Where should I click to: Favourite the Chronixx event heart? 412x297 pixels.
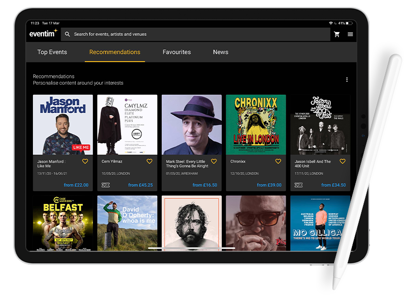[278, 161]
